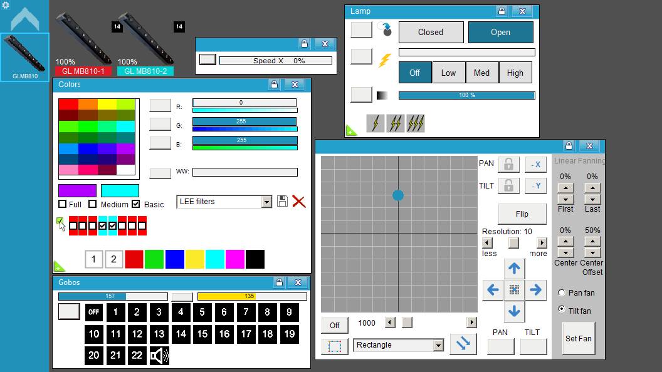
Task: Click the diagonal arrows shape button
Action: pyautogui.click(x=463, y=344)
